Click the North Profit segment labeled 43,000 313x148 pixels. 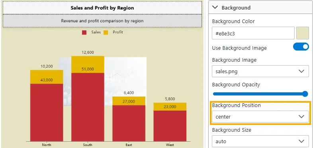click(x=47, y=77)
